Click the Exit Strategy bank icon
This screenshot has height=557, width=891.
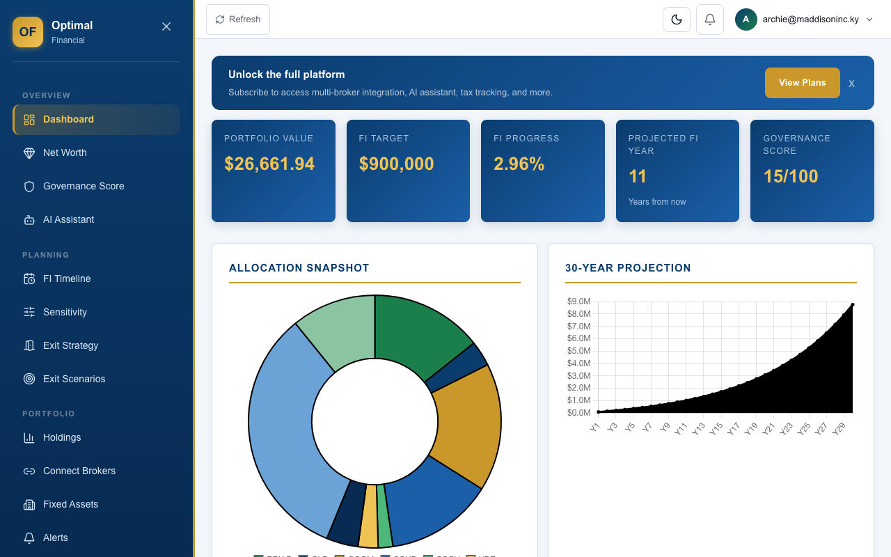pyautogui.click(x=29, y=345)
